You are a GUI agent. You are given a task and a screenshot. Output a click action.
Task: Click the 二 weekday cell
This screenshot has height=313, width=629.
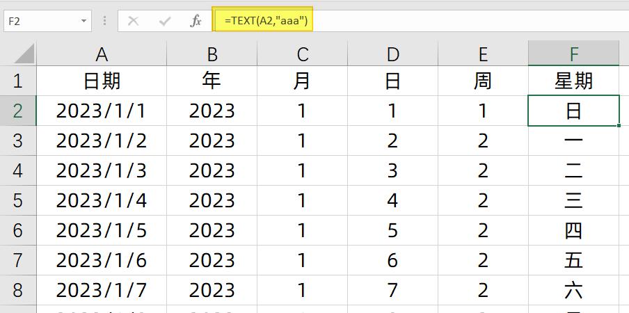point(573,170)
